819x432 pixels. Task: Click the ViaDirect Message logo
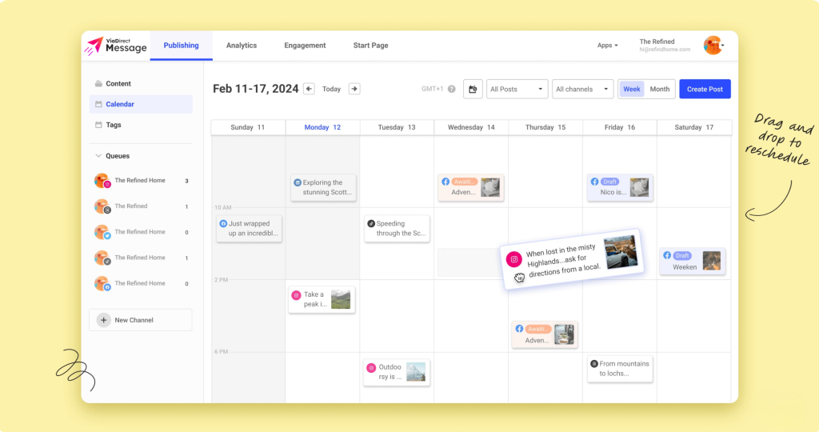pos(117,46)
